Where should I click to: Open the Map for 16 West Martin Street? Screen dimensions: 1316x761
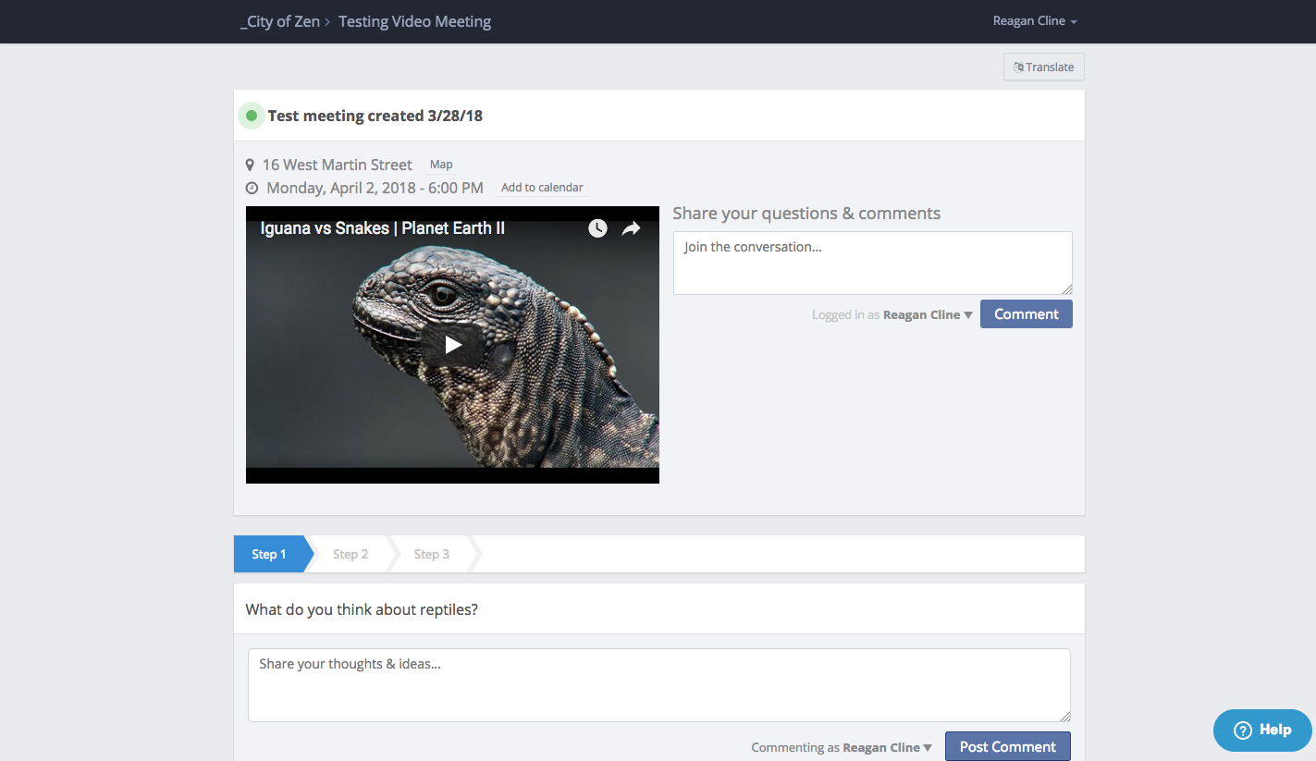(x=441, y=165)
